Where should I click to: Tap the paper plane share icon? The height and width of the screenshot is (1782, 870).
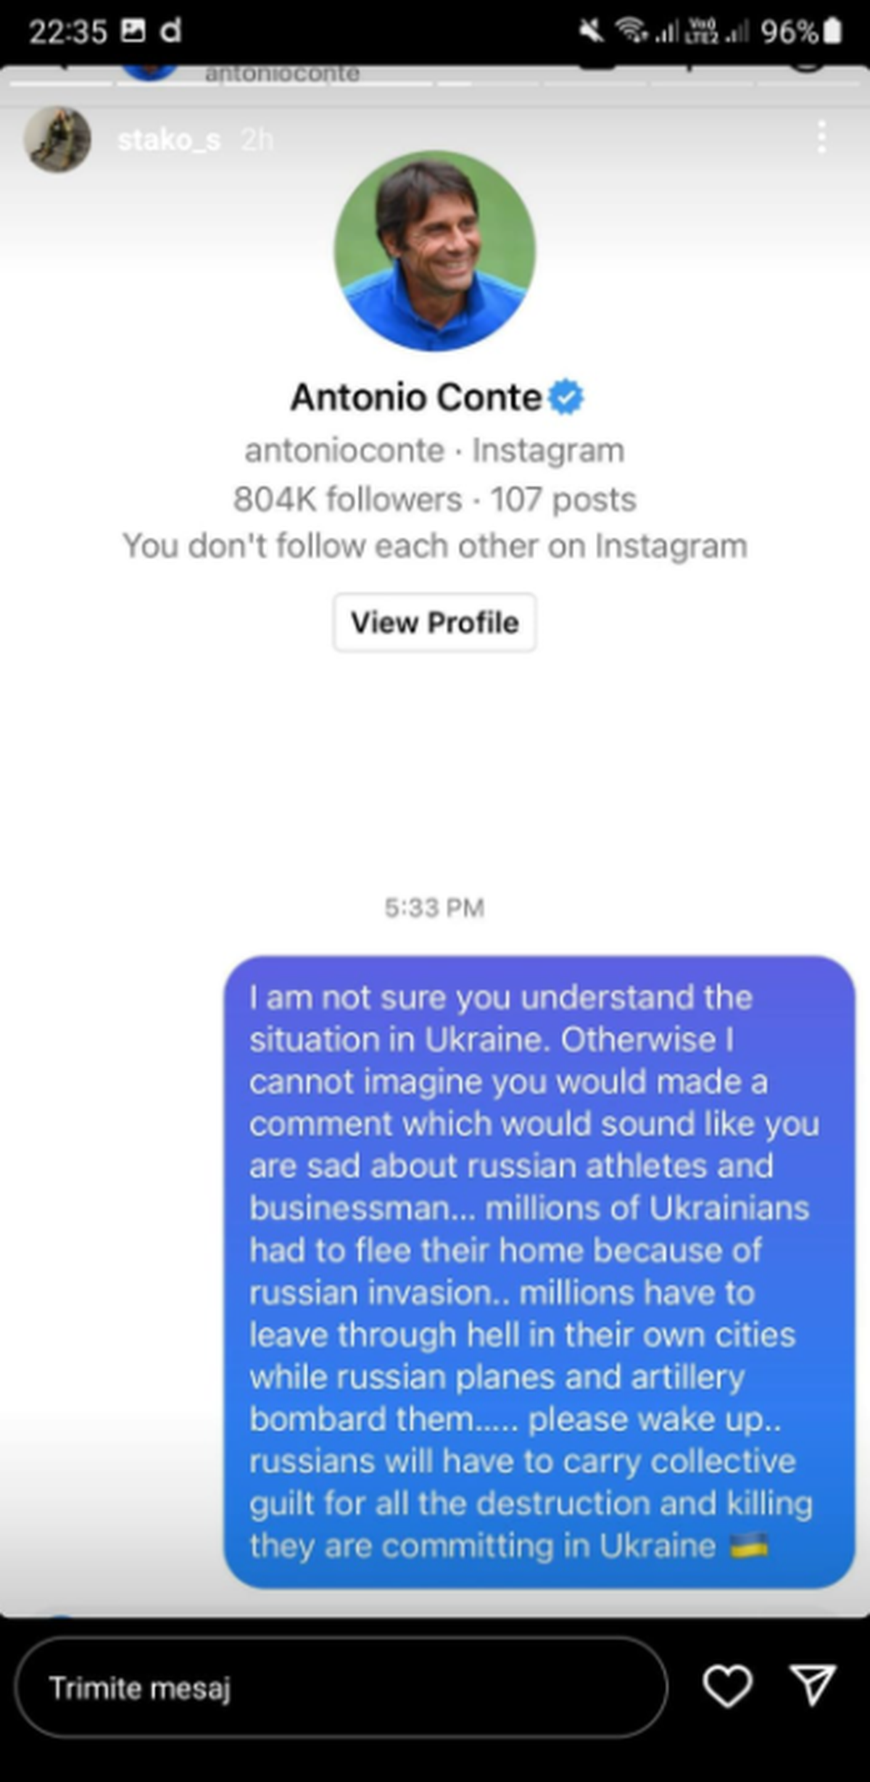pos(812,1685)
